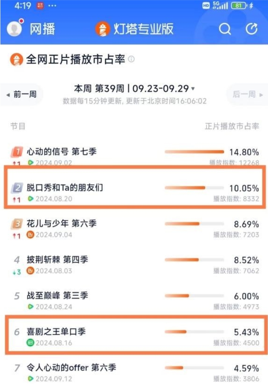The height and width of the screenshot is (389, 268).
Task: Open the 网播 tab in header
Action: pos(42,29)
